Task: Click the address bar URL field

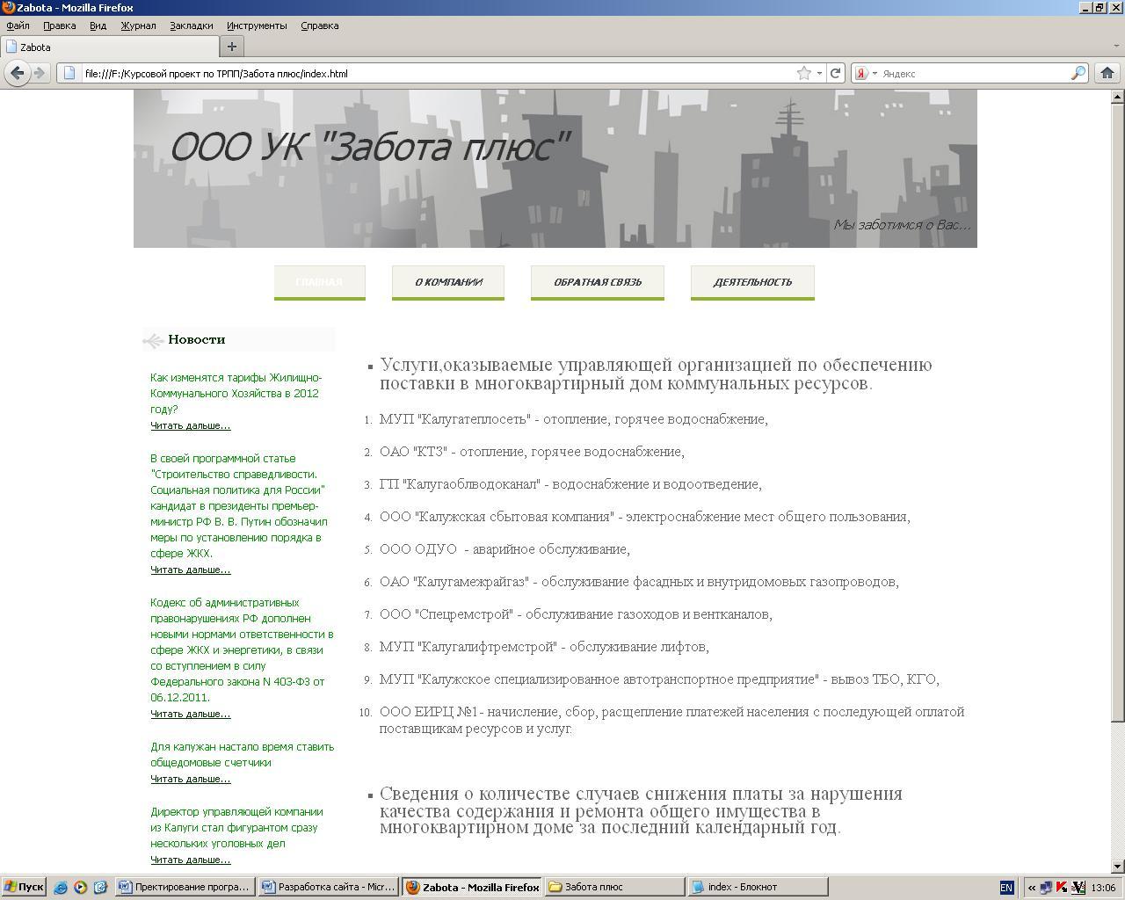Action: (x=437, y=73)
